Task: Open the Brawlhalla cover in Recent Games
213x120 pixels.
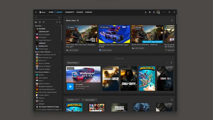Action: pyautogui.click(x=147, y=78)
